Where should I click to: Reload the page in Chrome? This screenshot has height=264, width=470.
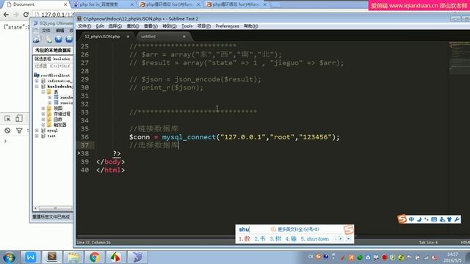(x=26, y=15)
